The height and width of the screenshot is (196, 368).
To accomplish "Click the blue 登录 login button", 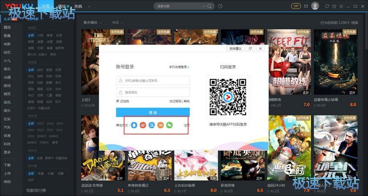I will click(x=153, y=112).
